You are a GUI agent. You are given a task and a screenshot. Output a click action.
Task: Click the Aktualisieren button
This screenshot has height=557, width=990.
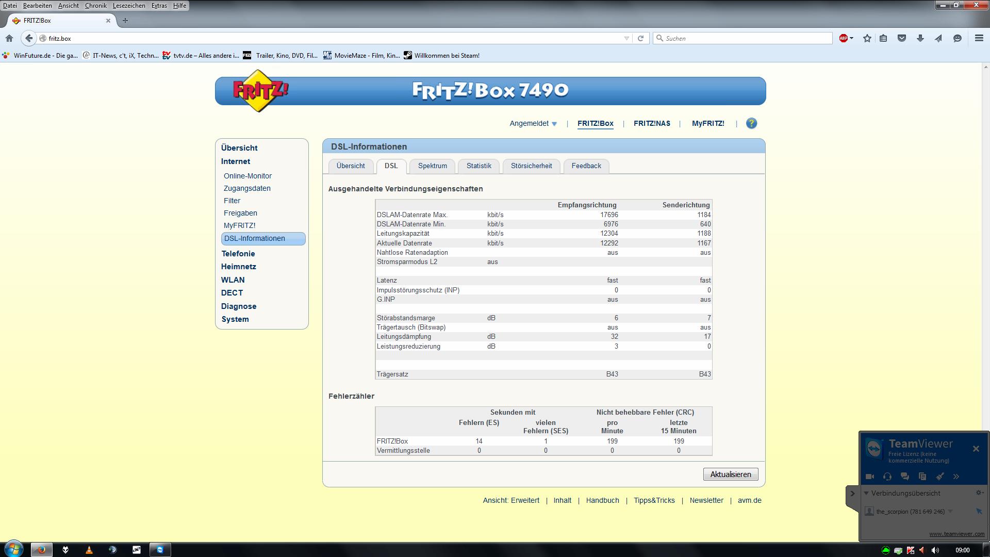(x=730, y=474)
